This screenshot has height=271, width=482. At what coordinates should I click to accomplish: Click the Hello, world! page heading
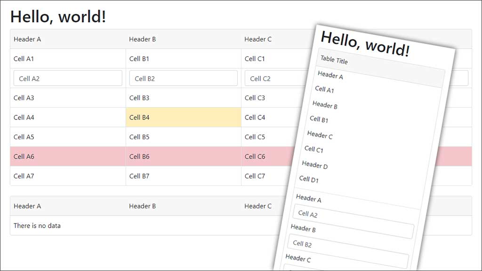(x=57, y=16)
